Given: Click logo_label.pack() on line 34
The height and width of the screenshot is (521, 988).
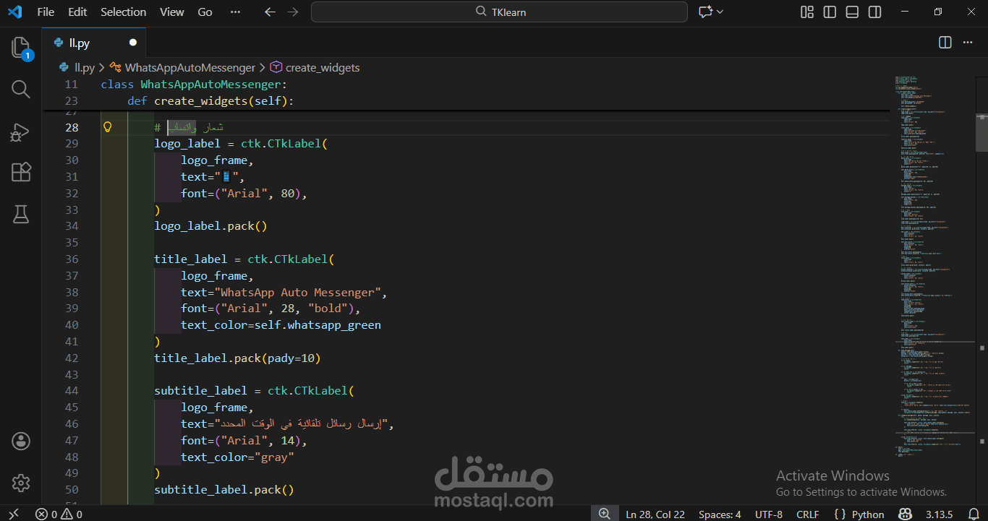Looking at the screenshot, I should [210, 226].
